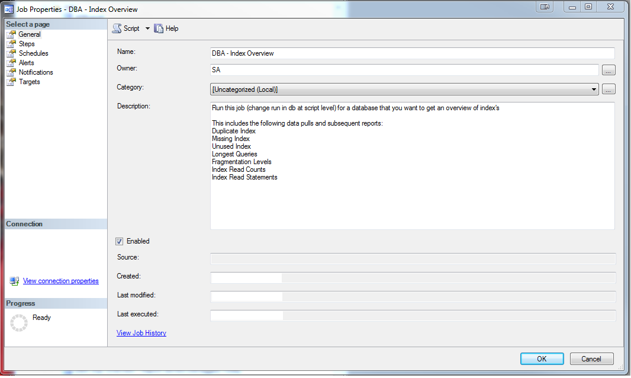
Task: Switch to the Steps page
Action: pos(27,44)
